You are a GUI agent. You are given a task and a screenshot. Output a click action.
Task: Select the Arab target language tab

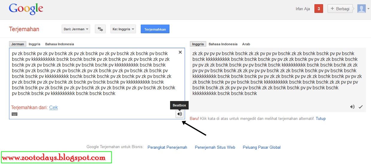pos(246,44)
